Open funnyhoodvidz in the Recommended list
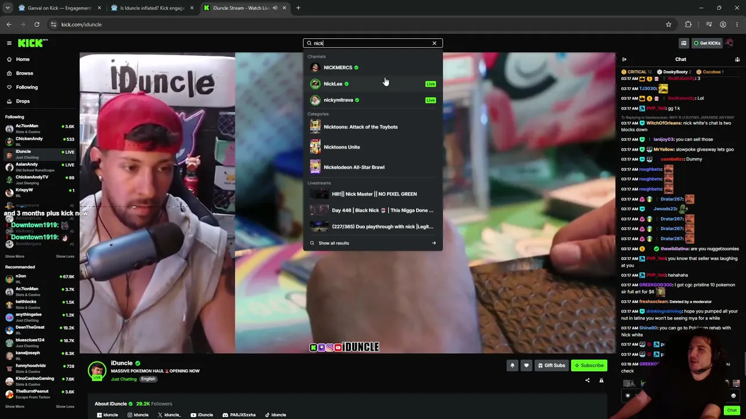746x419 pixels. pyautogui.click(x=40, y=368)
